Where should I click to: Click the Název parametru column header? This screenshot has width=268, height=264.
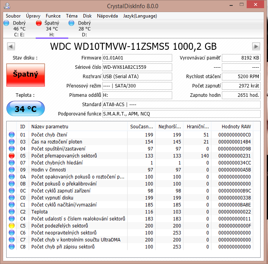pyautogui.click(x=50, y=126)
